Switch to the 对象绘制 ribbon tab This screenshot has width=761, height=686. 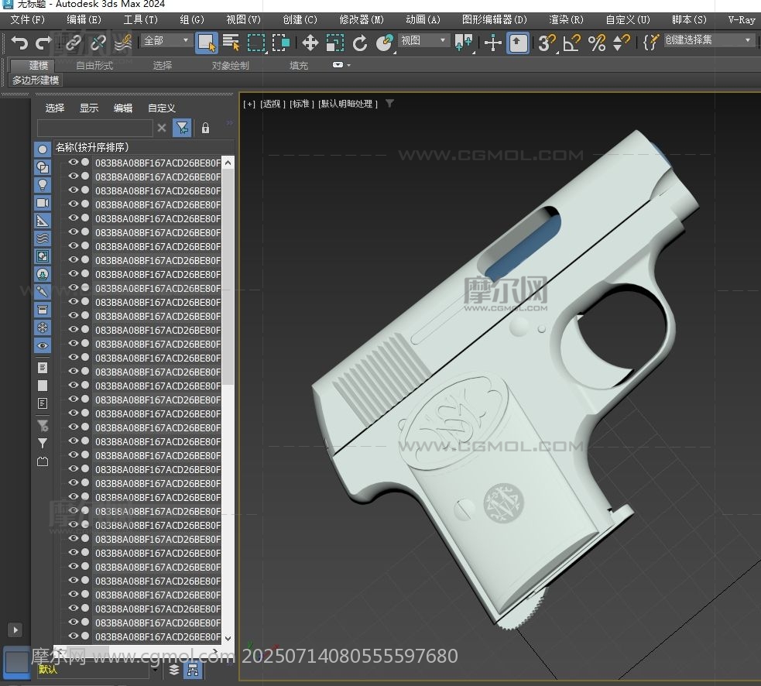pos(231,65)
